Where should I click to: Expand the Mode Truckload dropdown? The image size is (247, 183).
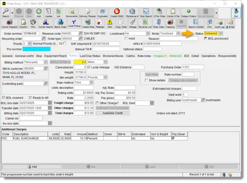click(x=178, y=33)
